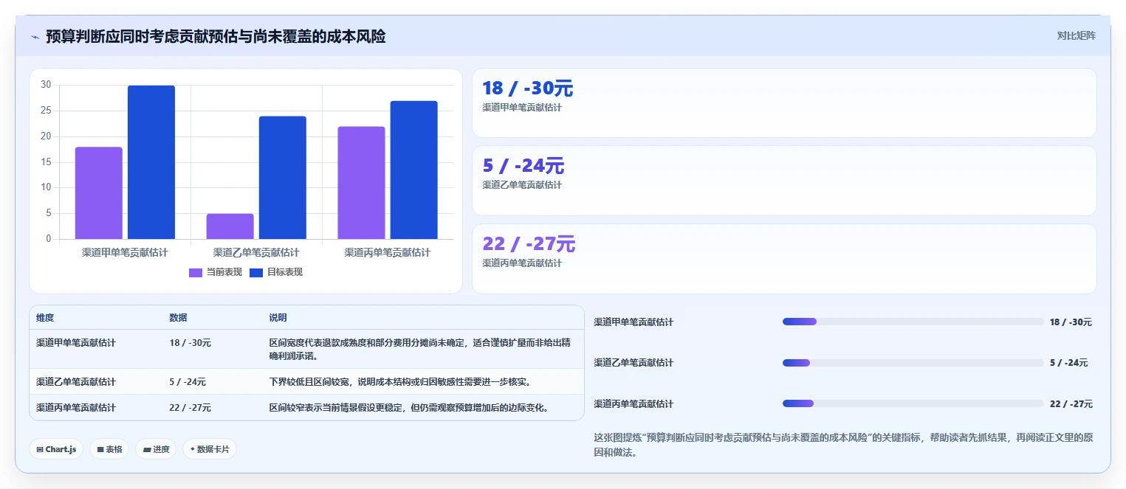Click the Chart.js tag chip
This screenshot has width=1126, height=489.
(56, 449)
